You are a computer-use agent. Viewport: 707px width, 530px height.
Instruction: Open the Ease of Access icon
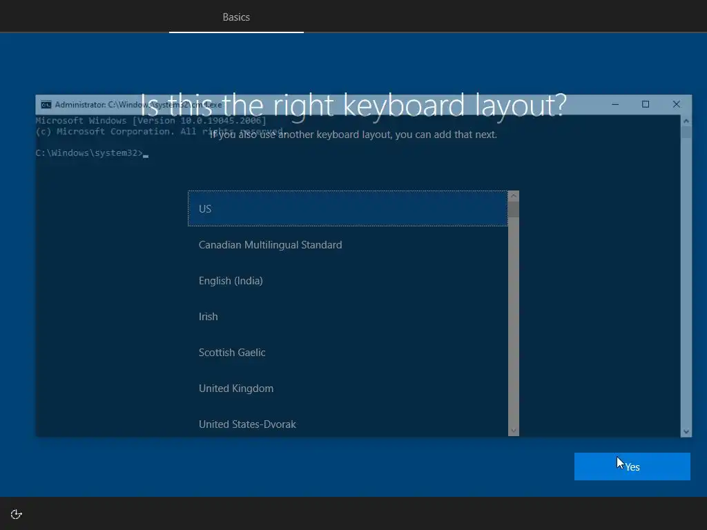click(17, 514)
